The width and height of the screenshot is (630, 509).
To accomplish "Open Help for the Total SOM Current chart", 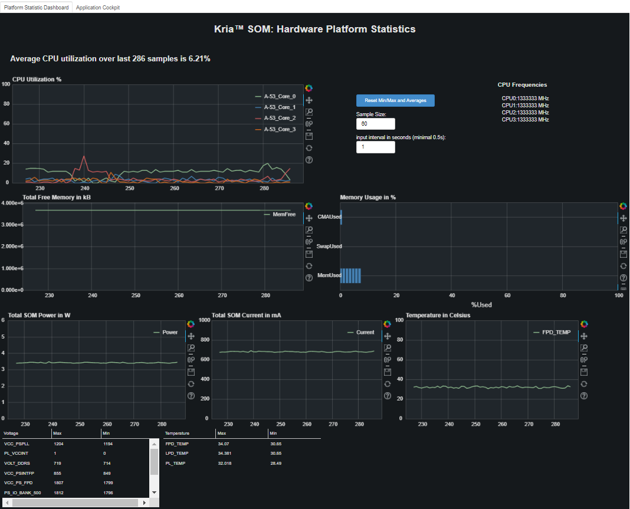I will (388, 396).
